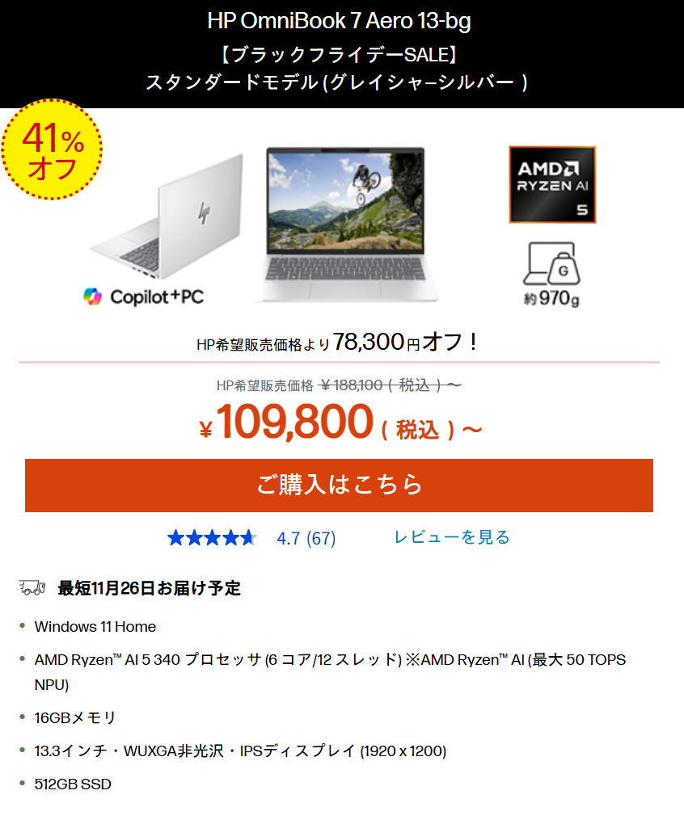684x820 pixels.
Task: Click the AMD Ryzen AI 5 badge
Action: coord(552,184)
